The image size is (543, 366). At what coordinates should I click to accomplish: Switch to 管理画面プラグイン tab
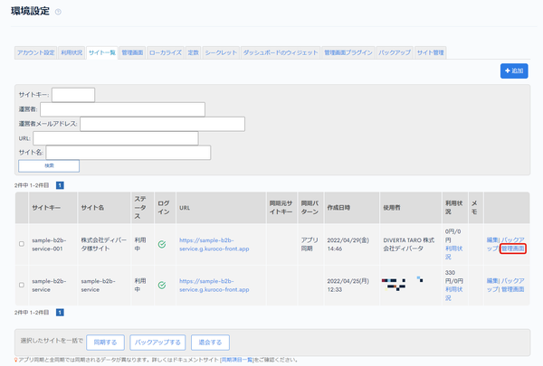[x=348, y=52]
